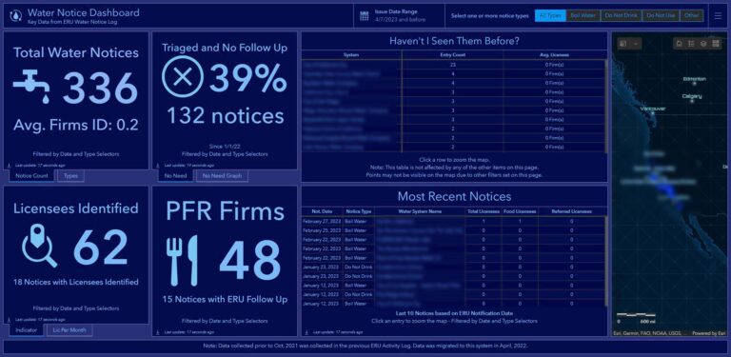Click the Referred Licensees column header

coord(571,211)
